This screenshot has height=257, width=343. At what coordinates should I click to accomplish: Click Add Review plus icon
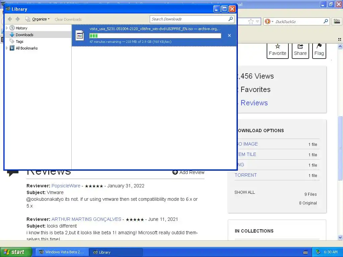(175, 172)
